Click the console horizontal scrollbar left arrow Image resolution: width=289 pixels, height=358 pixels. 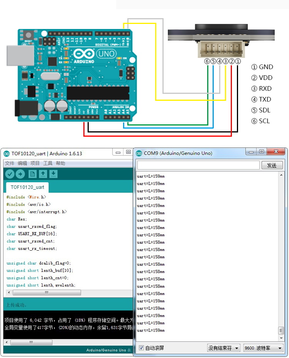click(6, 342)
